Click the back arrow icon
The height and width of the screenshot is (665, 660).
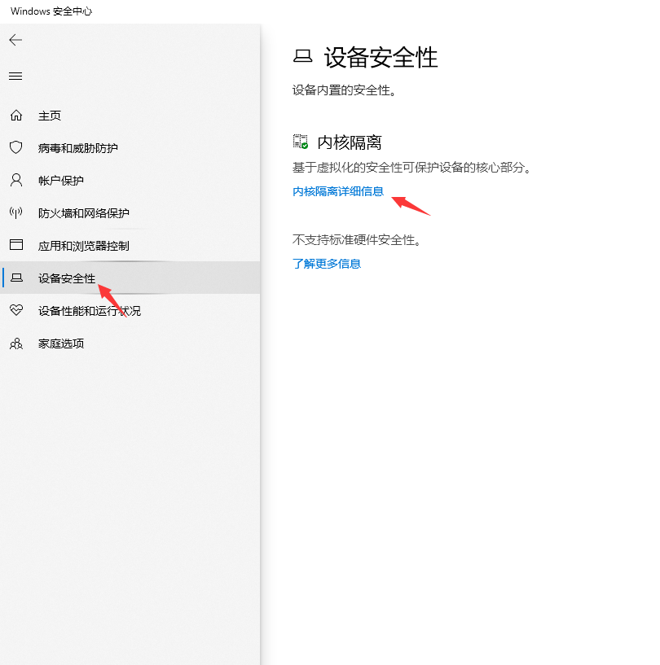15,40
